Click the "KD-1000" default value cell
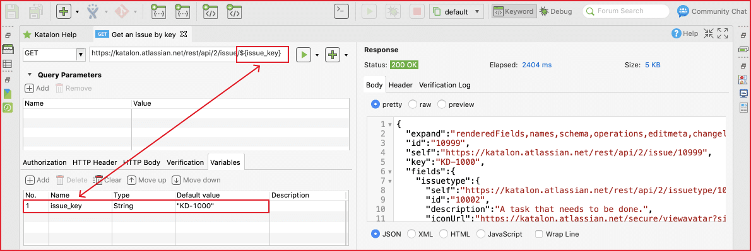751x251 pixels. click(222, 206)
